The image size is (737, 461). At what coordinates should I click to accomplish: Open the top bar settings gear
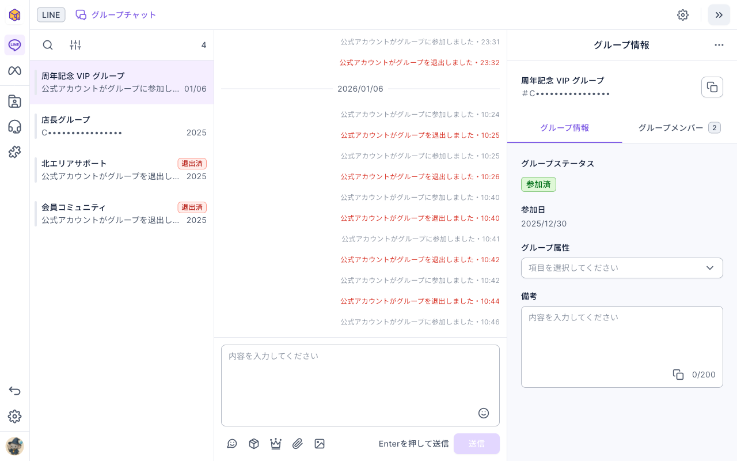click(683, 15)
